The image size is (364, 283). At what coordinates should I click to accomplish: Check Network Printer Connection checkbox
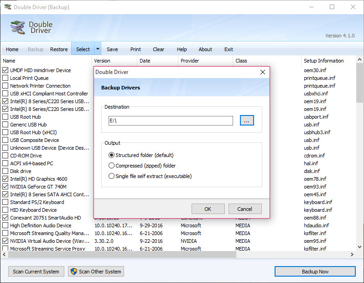(5, 86)
